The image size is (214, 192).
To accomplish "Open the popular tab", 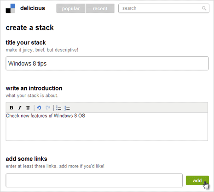I will (71, 8).
